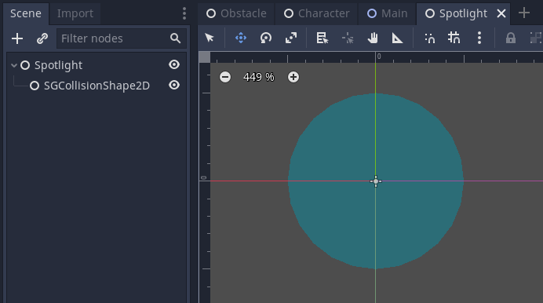Choose the Move Mode tool

(241, 38)
